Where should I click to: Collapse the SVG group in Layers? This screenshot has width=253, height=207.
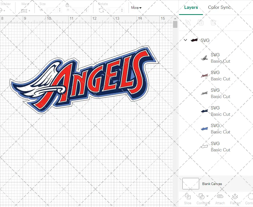pyautogui.click(x=185, y=40)
